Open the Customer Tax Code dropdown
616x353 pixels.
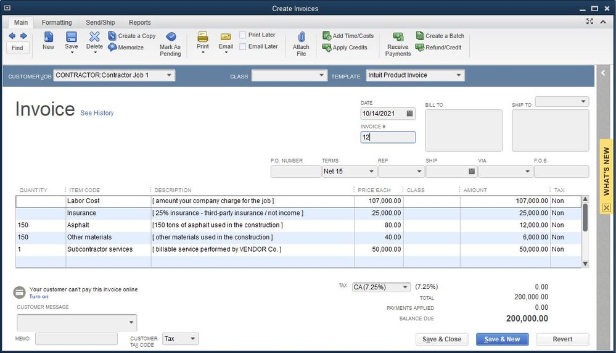192,339
